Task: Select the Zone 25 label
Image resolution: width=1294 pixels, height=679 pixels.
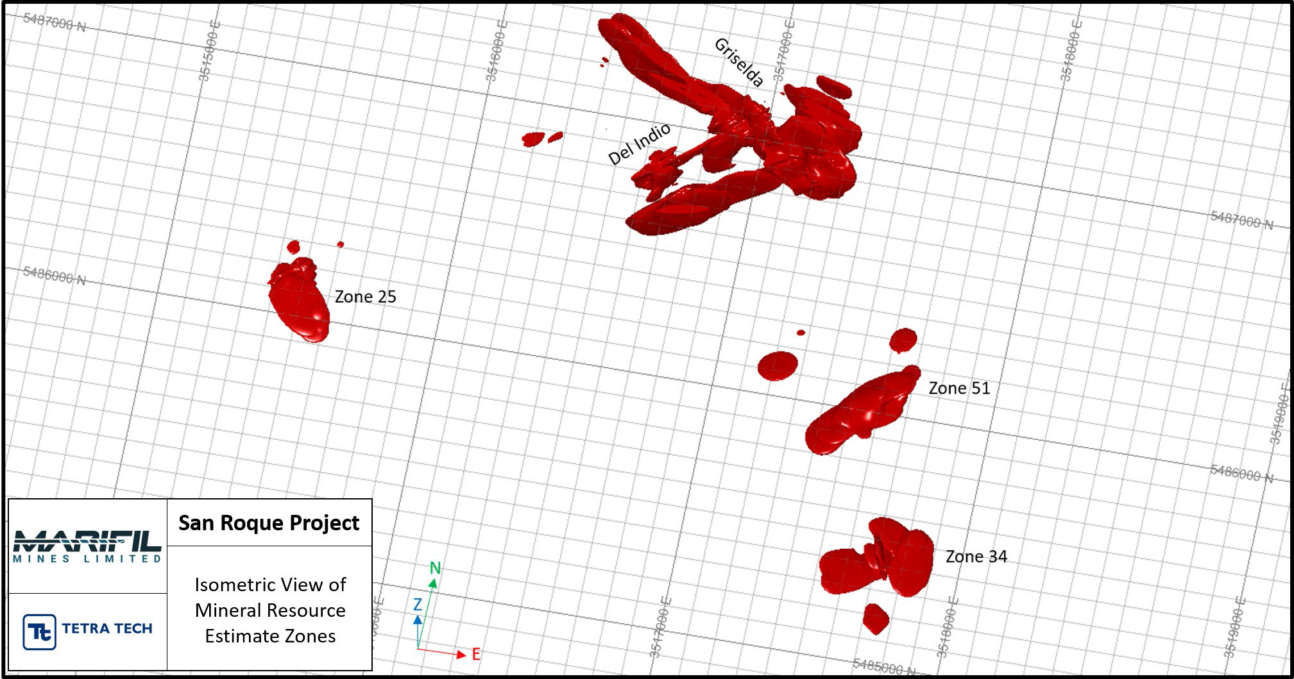Action: pos(366,297)
